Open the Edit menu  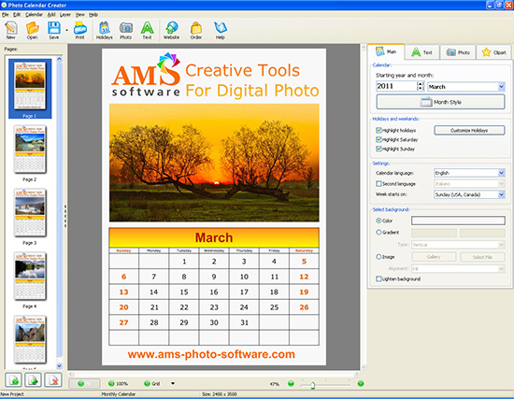click(x=17, y=15)
